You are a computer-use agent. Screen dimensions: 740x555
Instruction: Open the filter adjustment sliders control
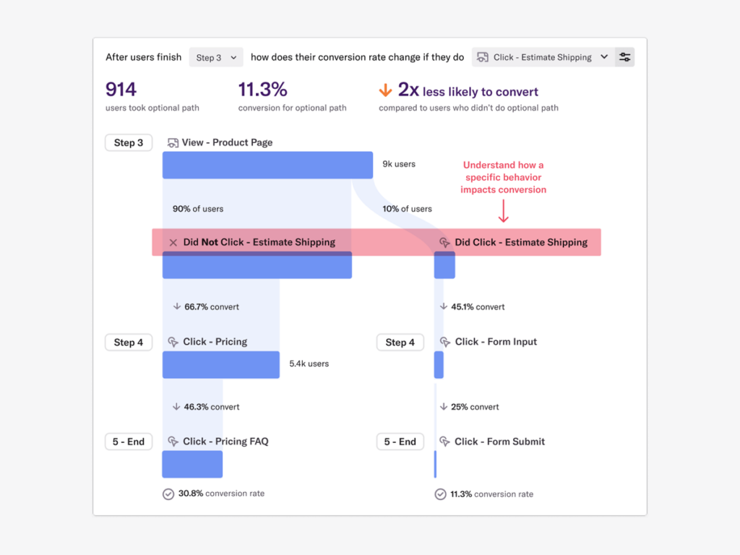pos(624,56)
